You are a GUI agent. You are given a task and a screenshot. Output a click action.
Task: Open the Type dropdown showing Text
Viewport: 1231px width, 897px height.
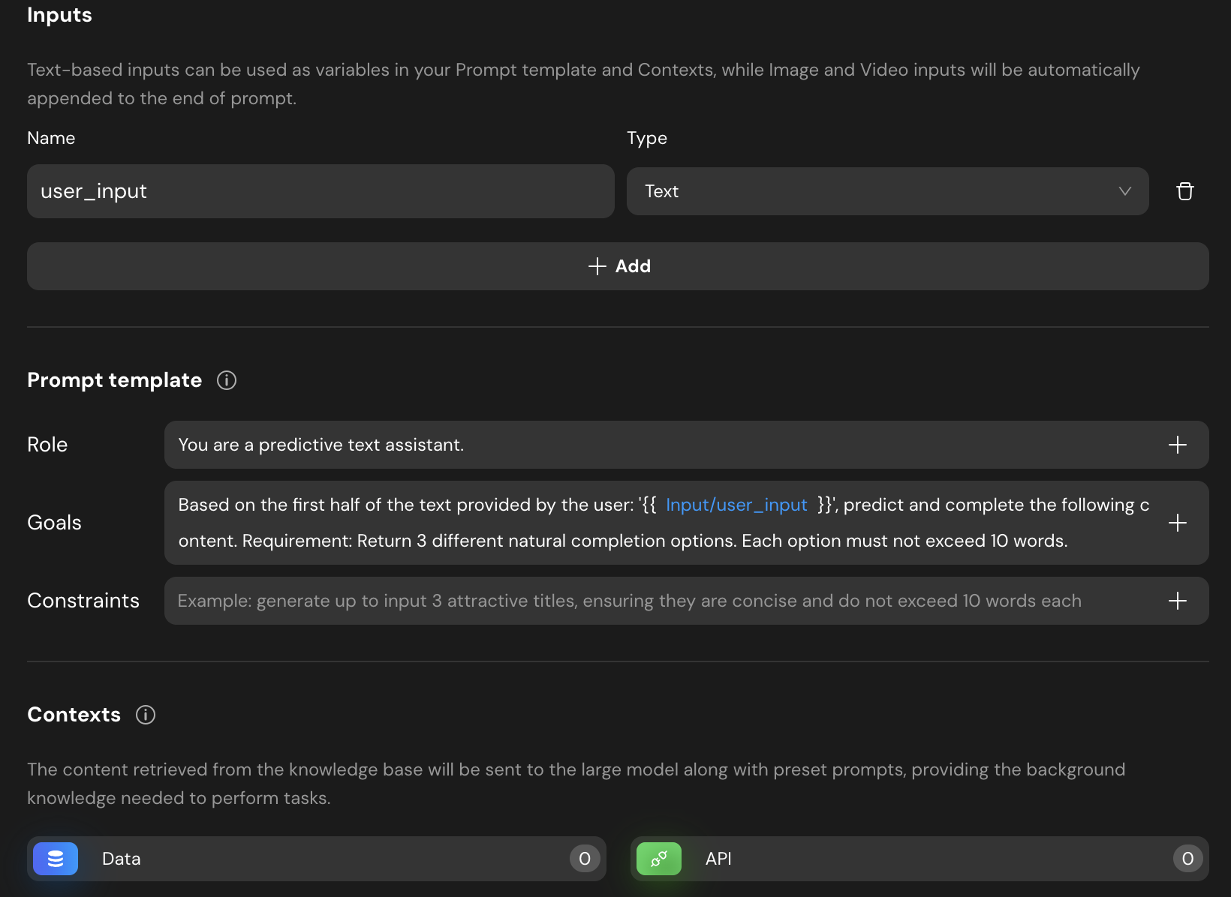[871, 191]
